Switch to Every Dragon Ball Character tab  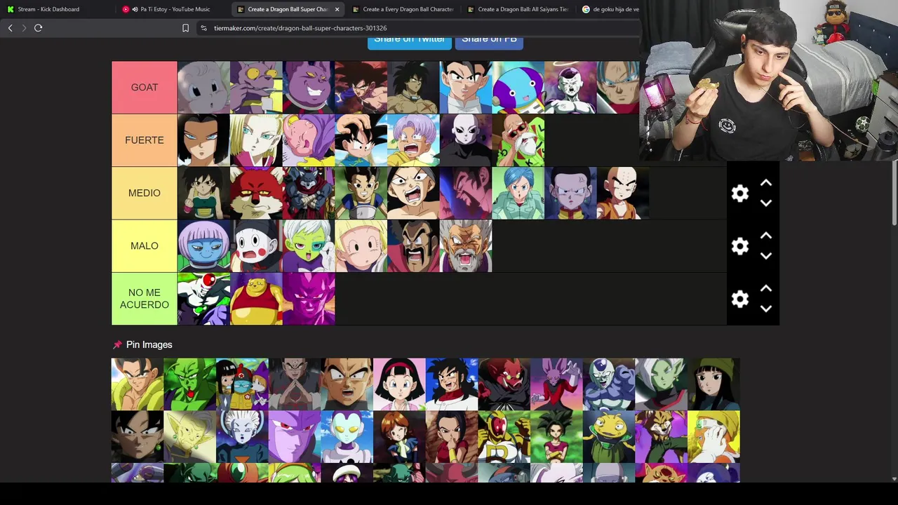[403, 9]
